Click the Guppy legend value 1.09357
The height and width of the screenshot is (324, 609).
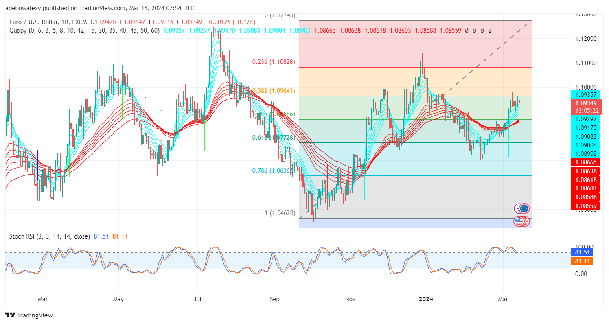(x=174, y=31)
